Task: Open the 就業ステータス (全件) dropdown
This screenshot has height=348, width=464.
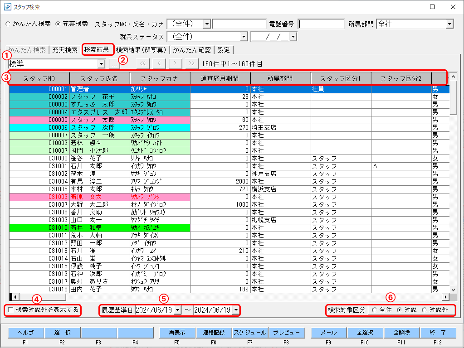Action: (x=244, y=37)
